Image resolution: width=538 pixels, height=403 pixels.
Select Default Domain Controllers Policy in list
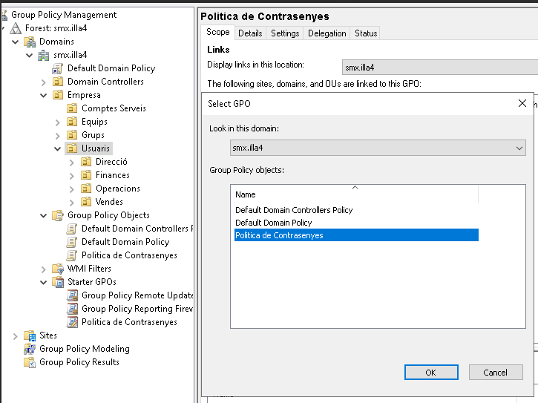[x=294, y=210]
